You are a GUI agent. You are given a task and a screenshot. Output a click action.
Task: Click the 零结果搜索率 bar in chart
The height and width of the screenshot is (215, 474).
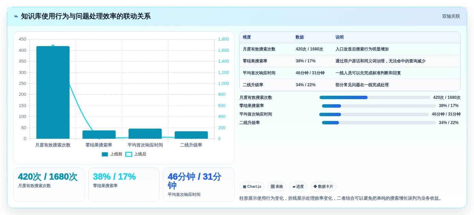[x=99, y=135]
